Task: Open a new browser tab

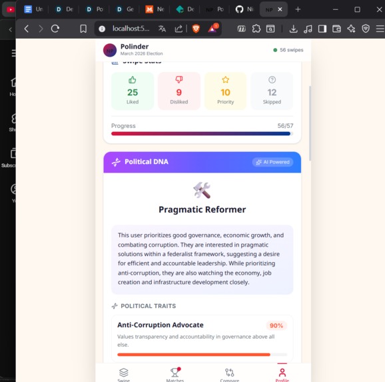Action: coord(298,9)
